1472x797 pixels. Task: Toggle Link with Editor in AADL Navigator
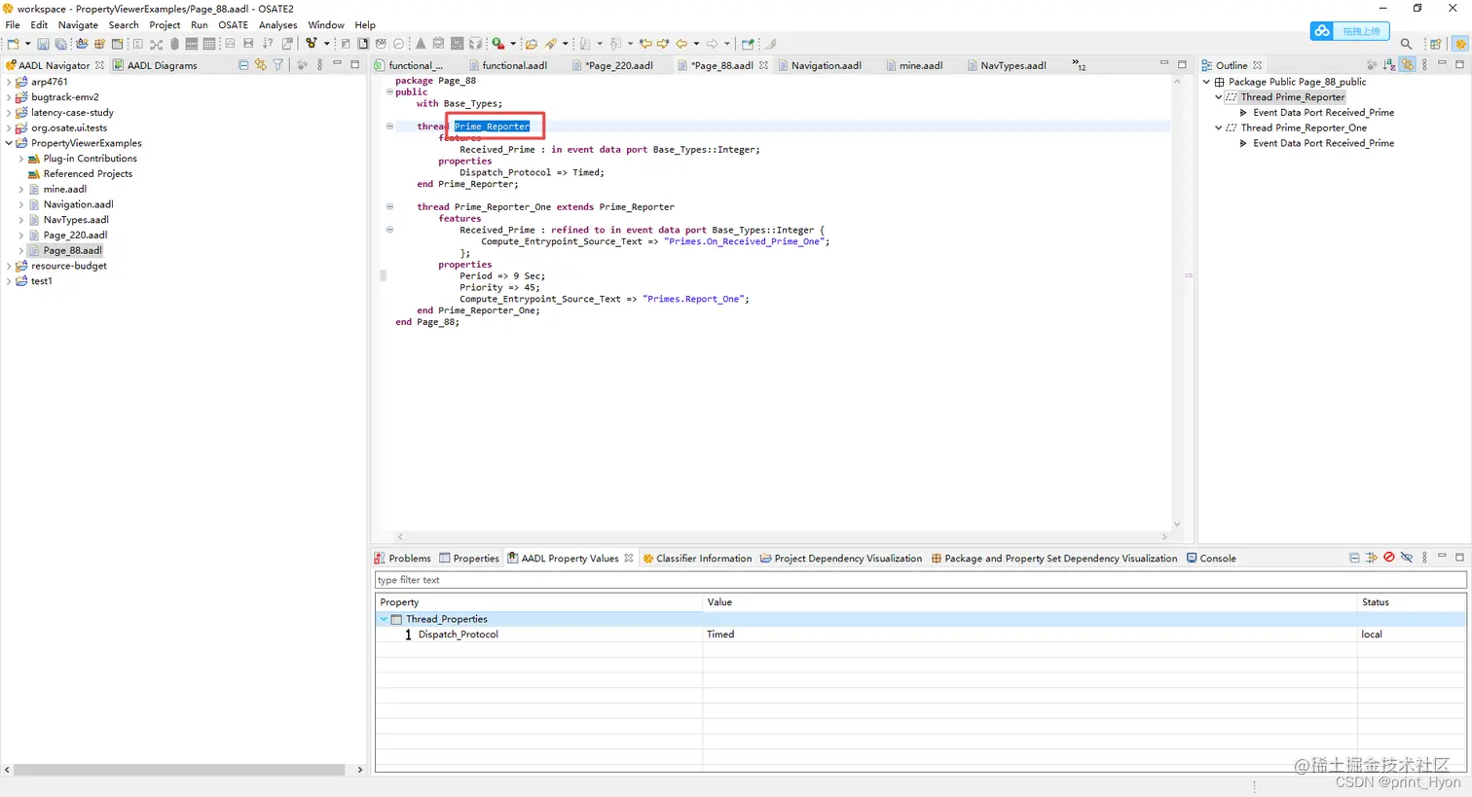(261, 65)
